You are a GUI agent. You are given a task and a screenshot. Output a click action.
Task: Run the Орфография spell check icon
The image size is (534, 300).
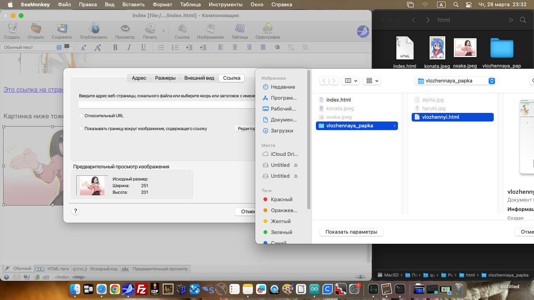pos(267,29)
